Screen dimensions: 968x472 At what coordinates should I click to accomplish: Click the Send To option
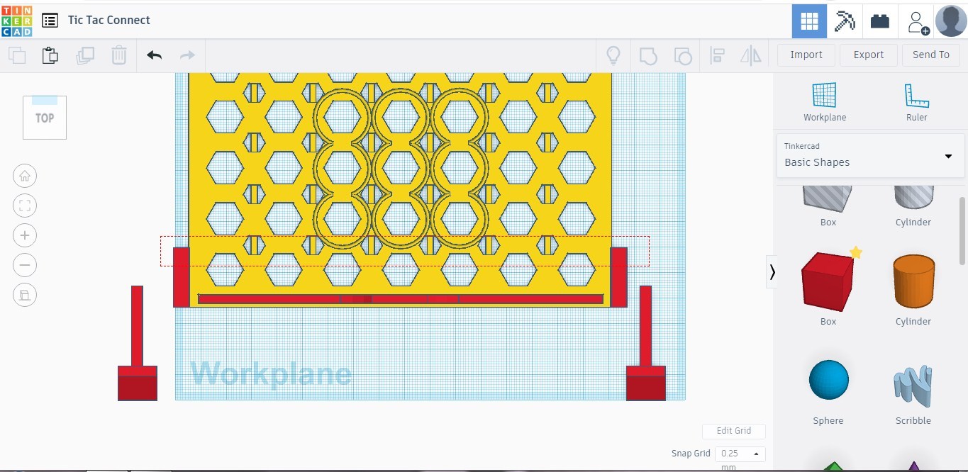click(930, 55)
